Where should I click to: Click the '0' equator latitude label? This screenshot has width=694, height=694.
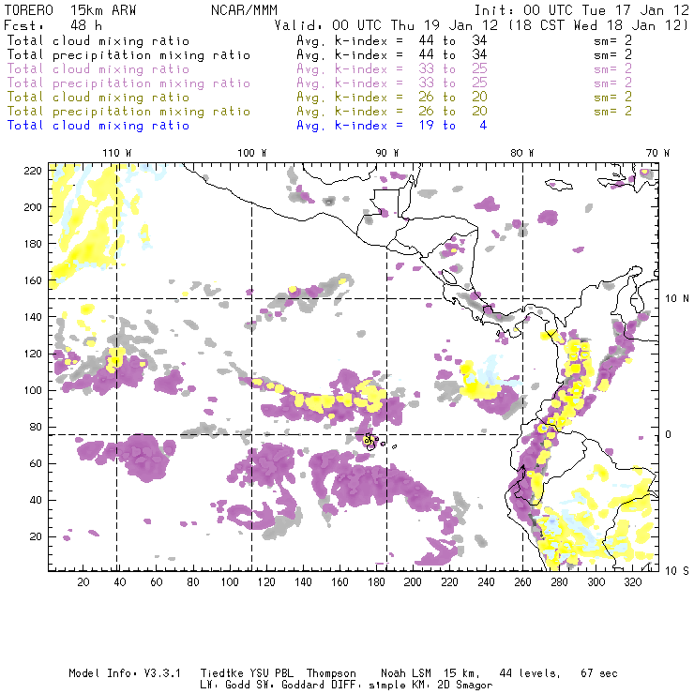pyautogui.click(x=669, y=434)
